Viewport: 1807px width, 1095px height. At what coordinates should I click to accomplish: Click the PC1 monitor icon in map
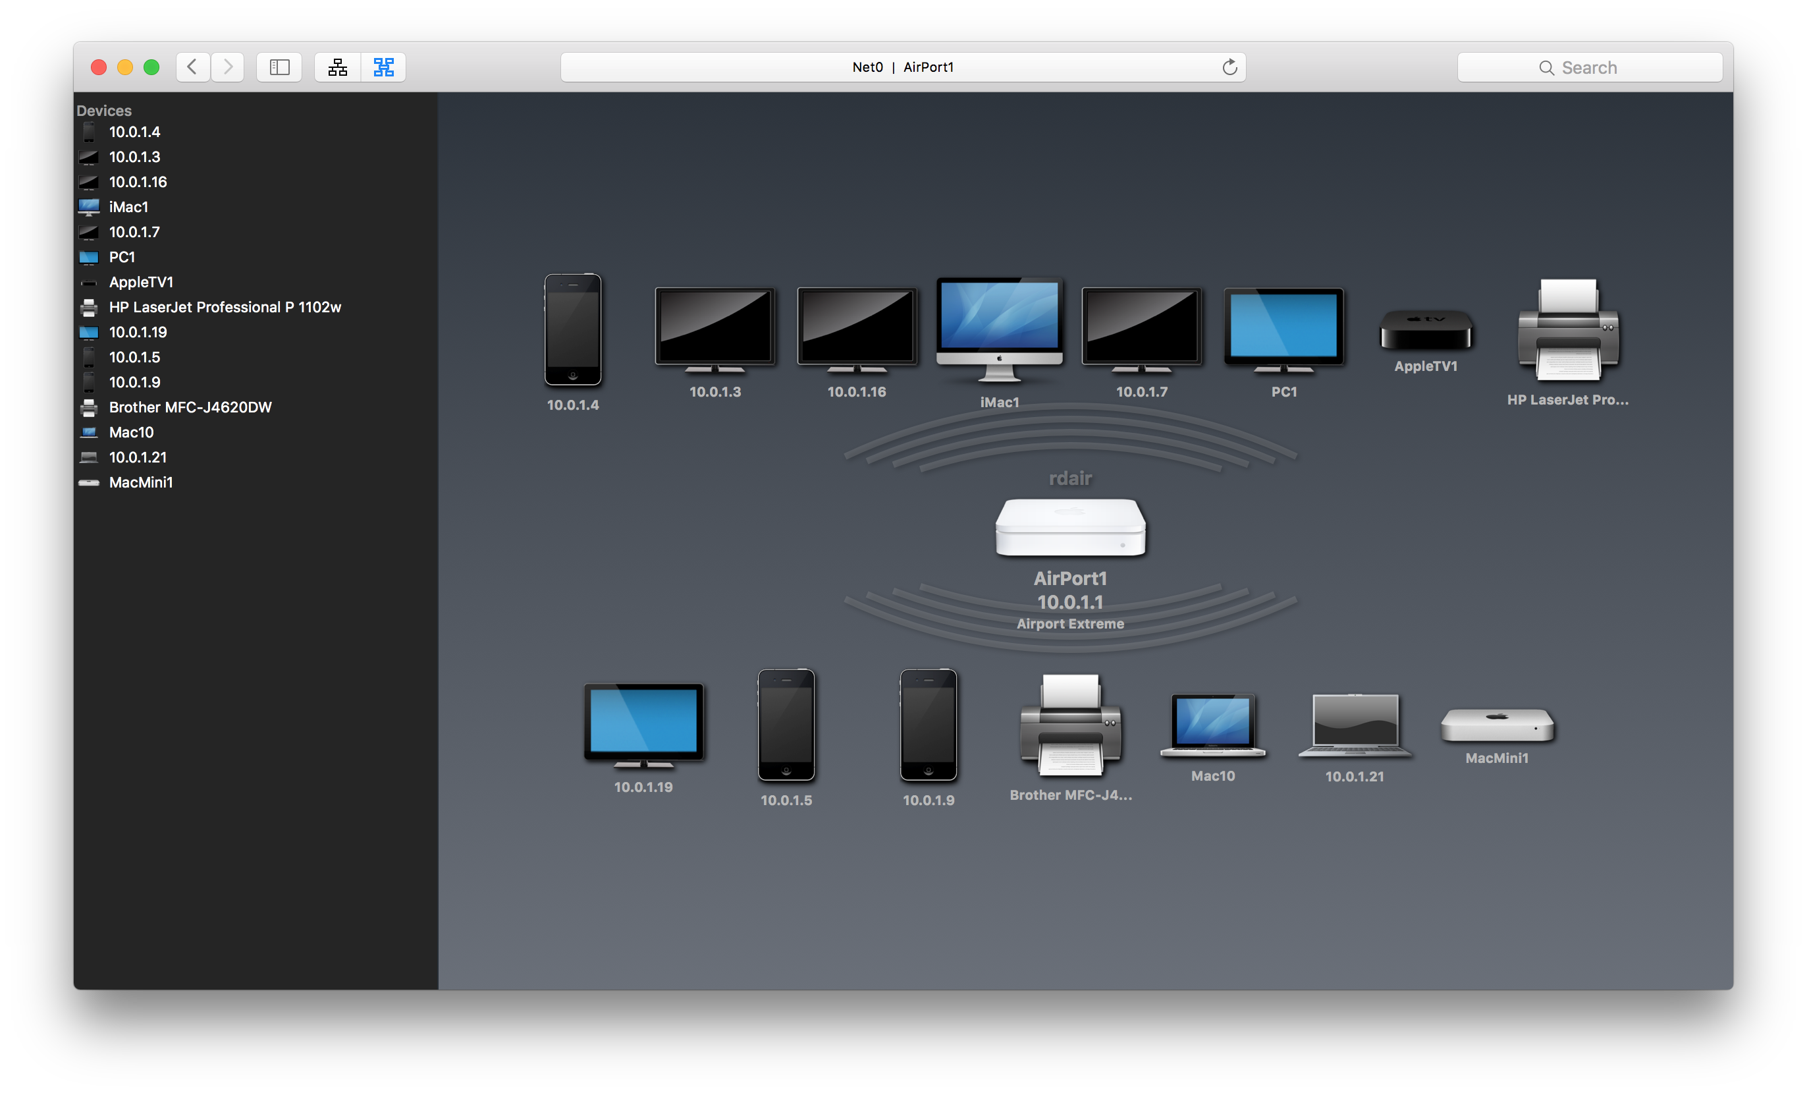(x=1283, y=329)
